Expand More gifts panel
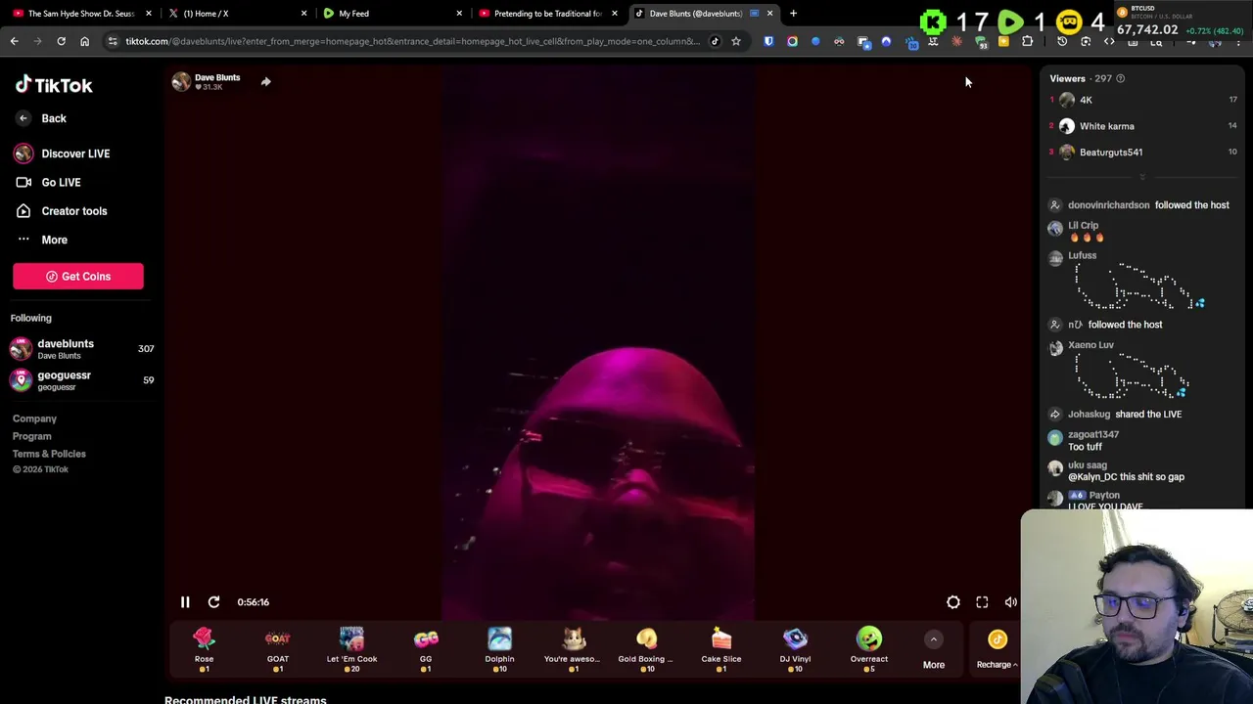This screenshot has width=1253, height=704. point(934,650)
